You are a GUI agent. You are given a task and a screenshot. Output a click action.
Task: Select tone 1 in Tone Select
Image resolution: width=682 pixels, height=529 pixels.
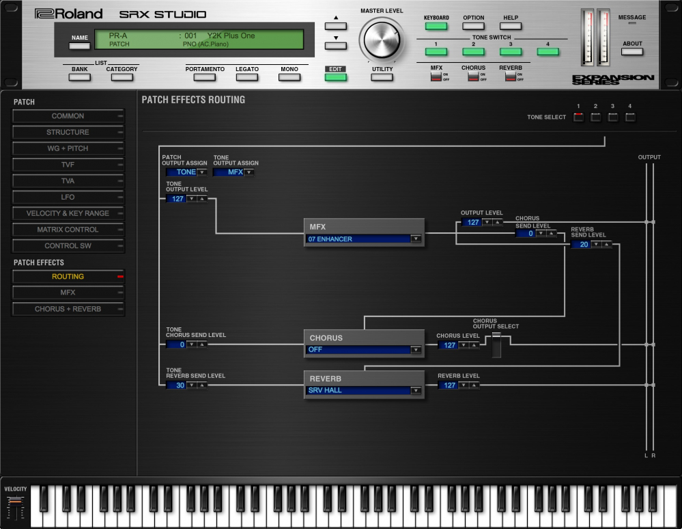[x=578, y=117]
